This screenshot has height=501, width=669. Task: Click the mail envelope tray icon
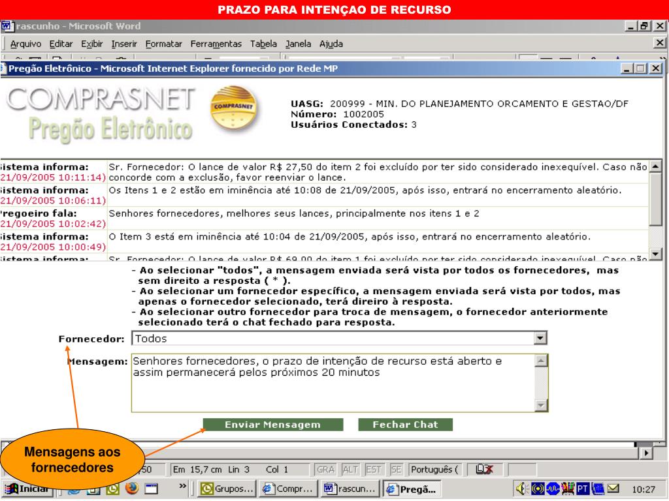613,488
